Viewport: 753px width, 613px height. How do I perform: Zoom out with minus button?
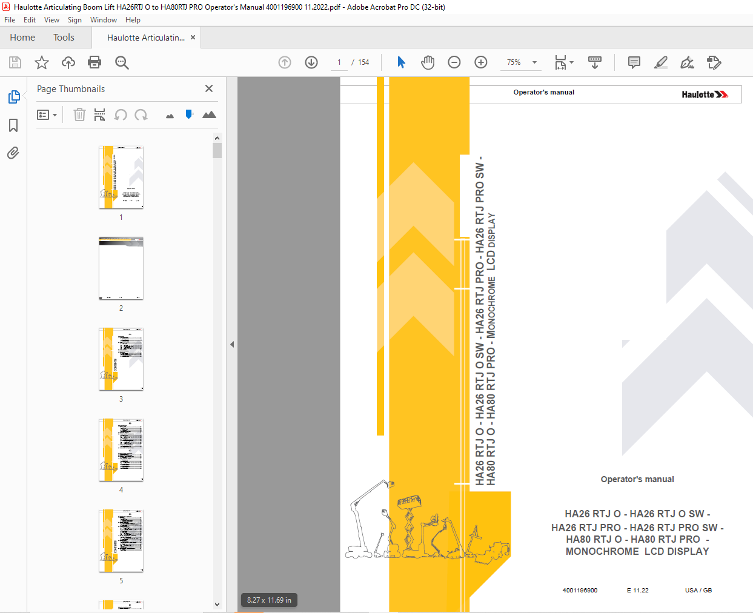454,62
